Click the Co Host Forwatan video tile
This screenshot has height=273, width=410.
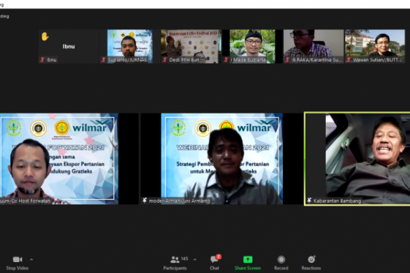(59, 157)
